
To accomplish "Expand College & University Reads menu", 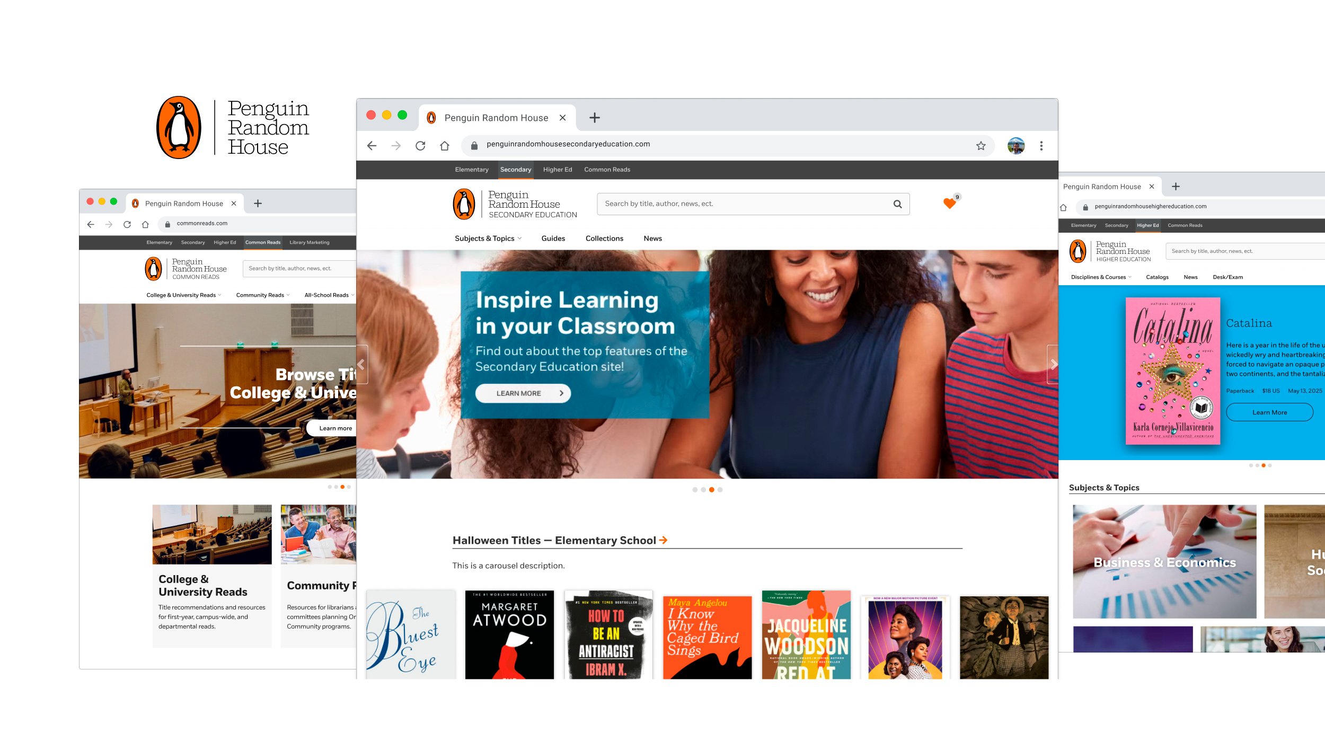I will click(x=184, y=295).
